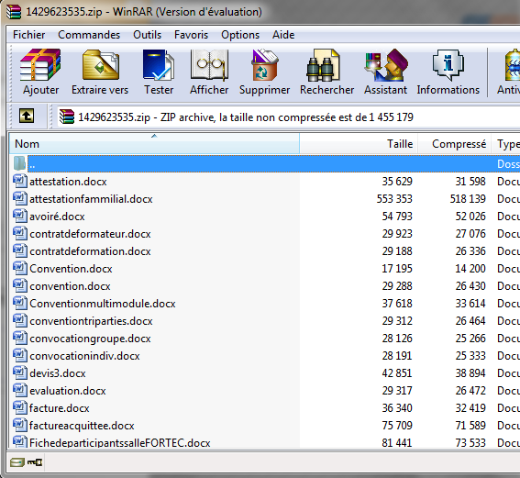Click the archive path address field

coord(289,117)
